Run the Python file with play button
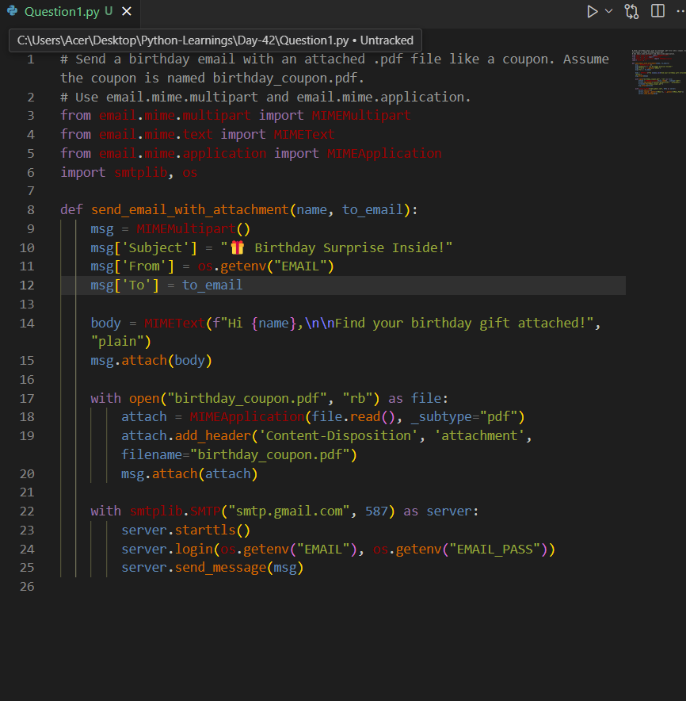The width and height of the screenshot is (686, 701). (x=593, y=11)
